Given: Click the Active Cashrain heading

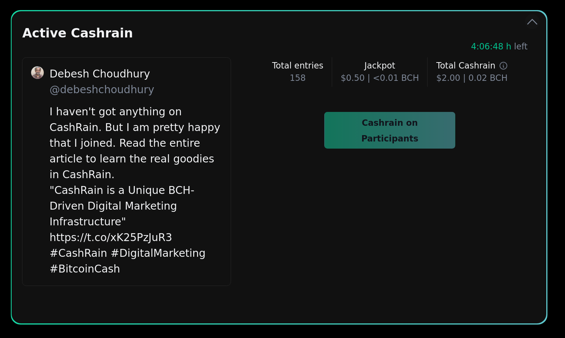Looking at the screenshot, I should tap(78, 33).
